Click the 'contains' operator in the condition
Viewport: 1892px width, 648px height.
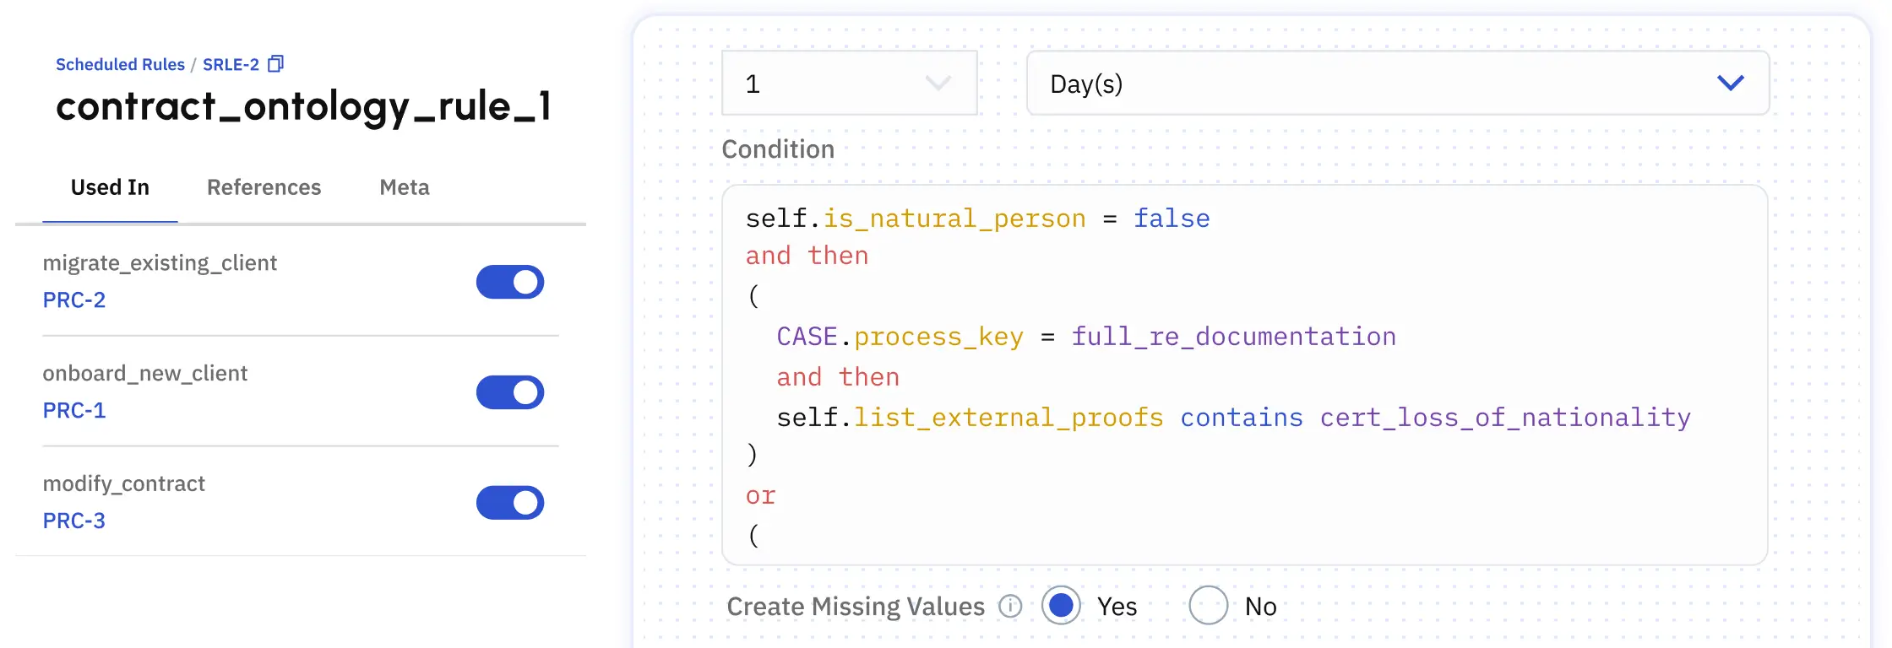coord(1242,418)
